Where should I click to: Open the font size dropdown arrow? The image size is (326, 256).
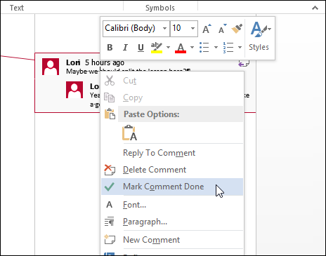[193, 29]
